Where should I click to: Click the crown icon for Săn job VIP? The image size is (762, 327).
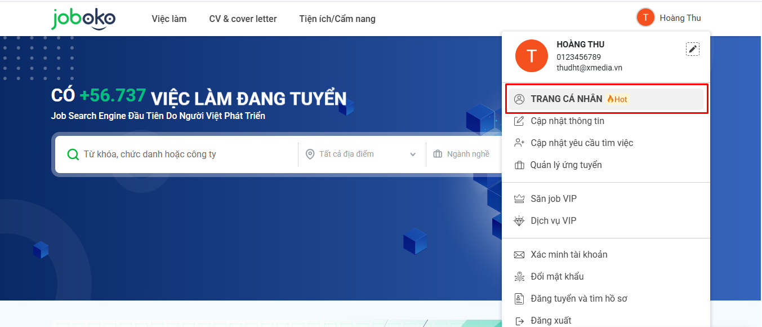[519, 199]
